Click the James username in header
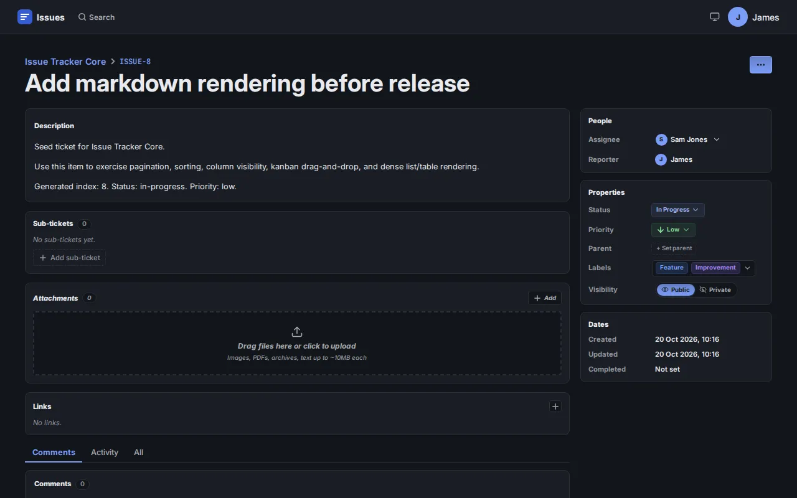Viewport: 797px width, 498px height. 765,17
